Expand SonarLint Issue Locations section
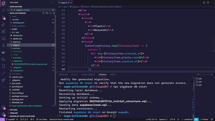 pyautogui.click(x=22, y=116)
